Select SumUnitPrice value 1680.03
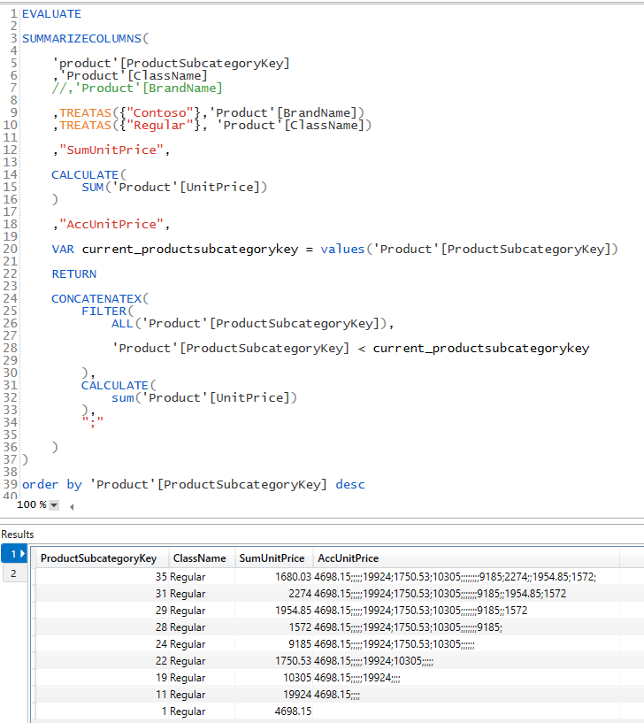644x723 pixels. [274, 577]
